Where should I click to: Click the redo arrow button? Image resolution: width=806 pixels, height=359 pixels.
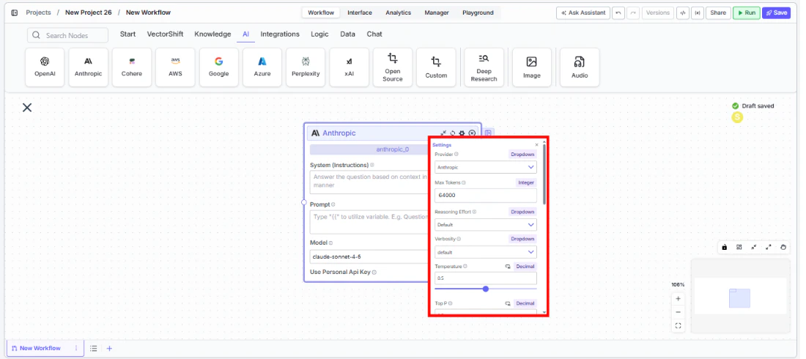tap(633, 13)
